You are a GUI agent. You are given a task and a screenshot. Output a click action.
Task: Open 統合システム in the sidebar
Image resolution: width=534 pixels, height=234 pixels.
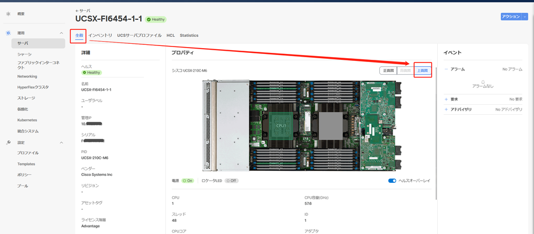click(28, 131)
